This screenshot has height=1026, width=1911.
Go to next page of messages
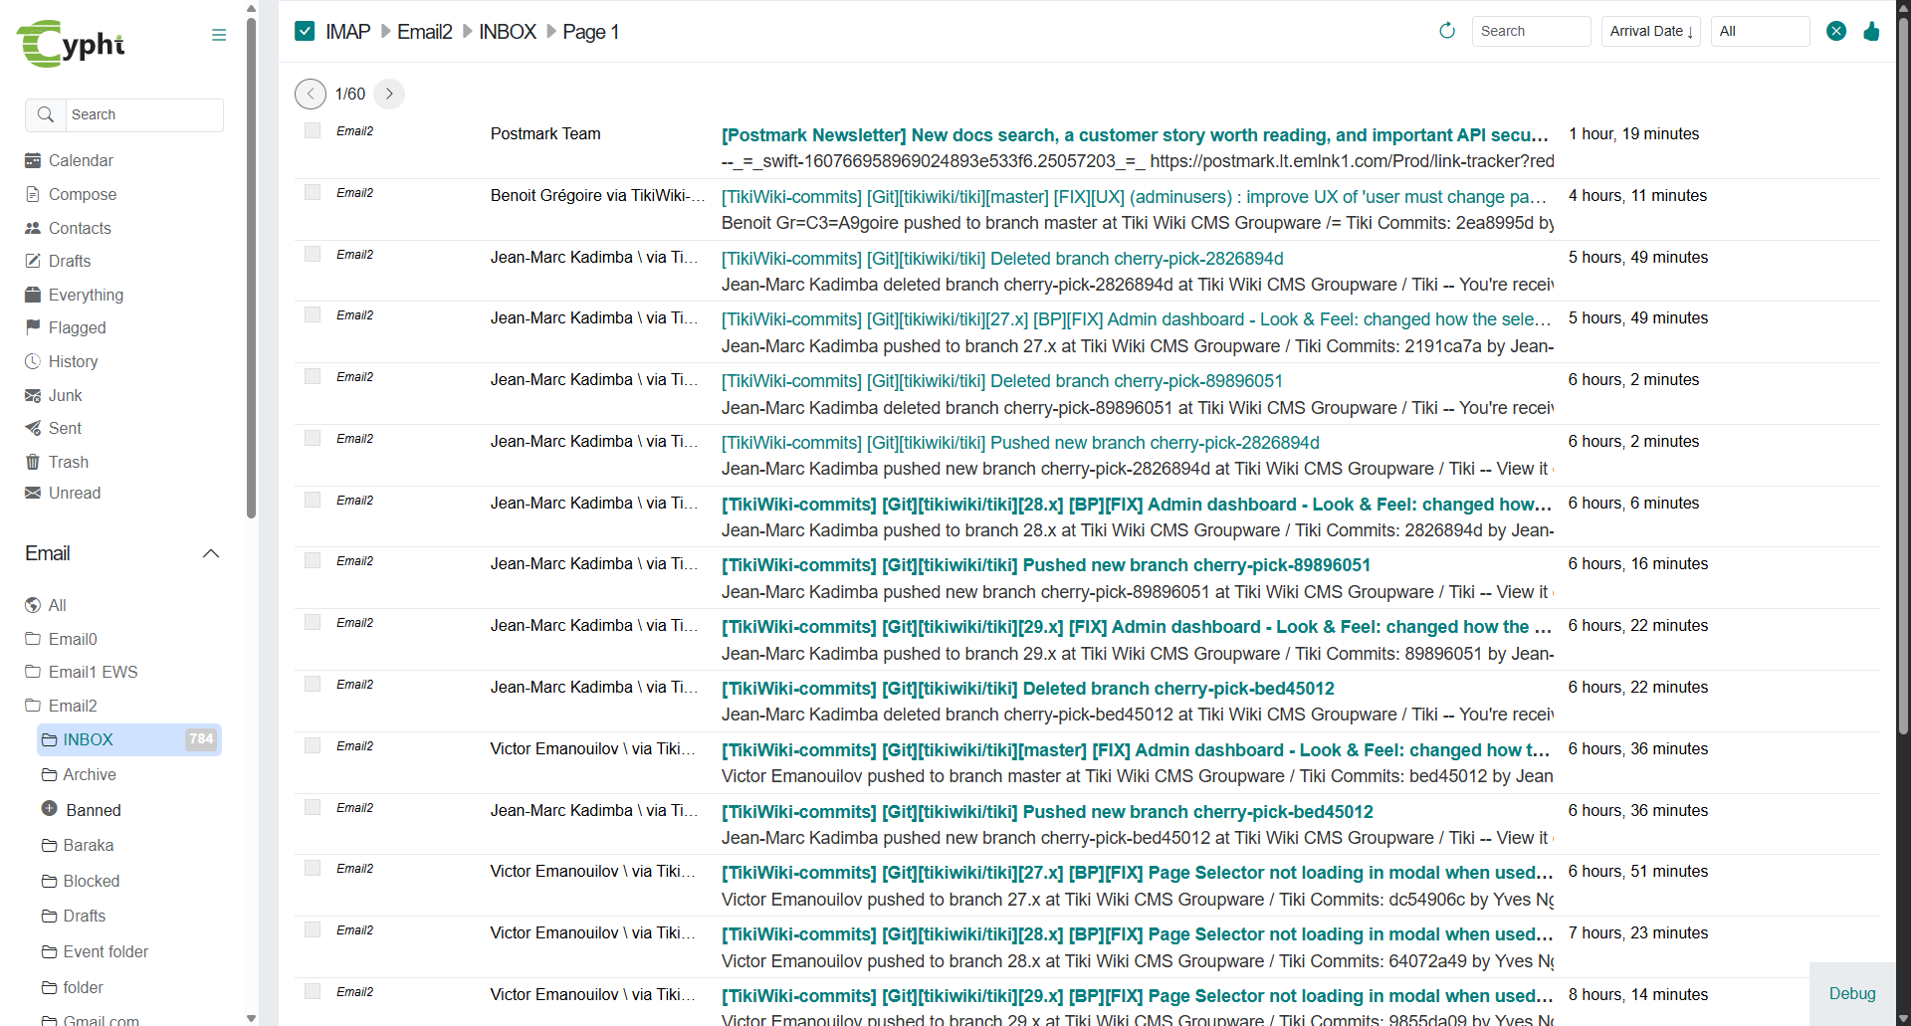389,94
